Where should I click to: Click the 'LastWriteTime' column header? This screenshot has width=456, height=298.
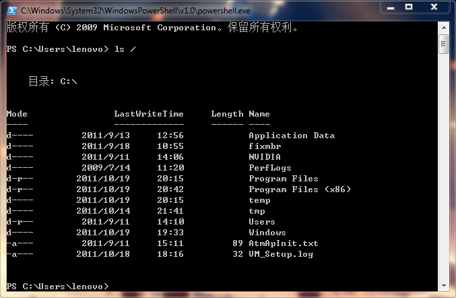(x=148, y=114)
